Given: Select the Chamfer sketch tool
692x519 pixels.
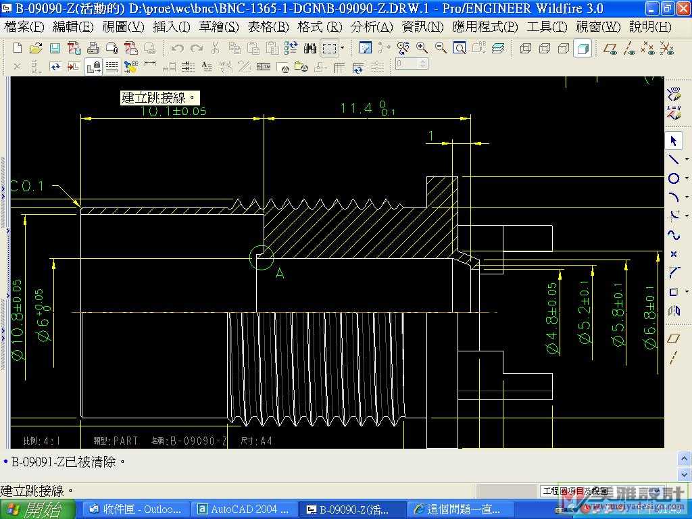Looking at the screenshot, I should 674,272.
